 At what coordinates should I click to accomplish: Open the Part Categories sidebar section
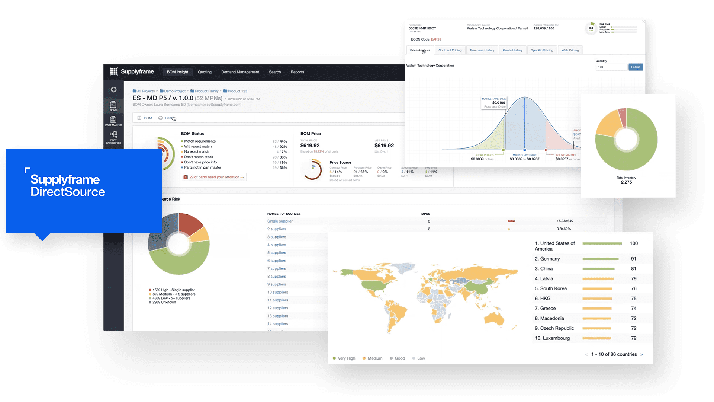(x=113, y=137)
